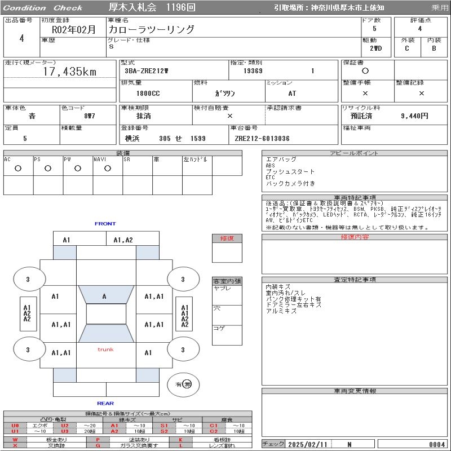Click the '左ハンドル' equipment cell
Image resolution: width=451 pixels, height=451 pixels.
point(197,166)
